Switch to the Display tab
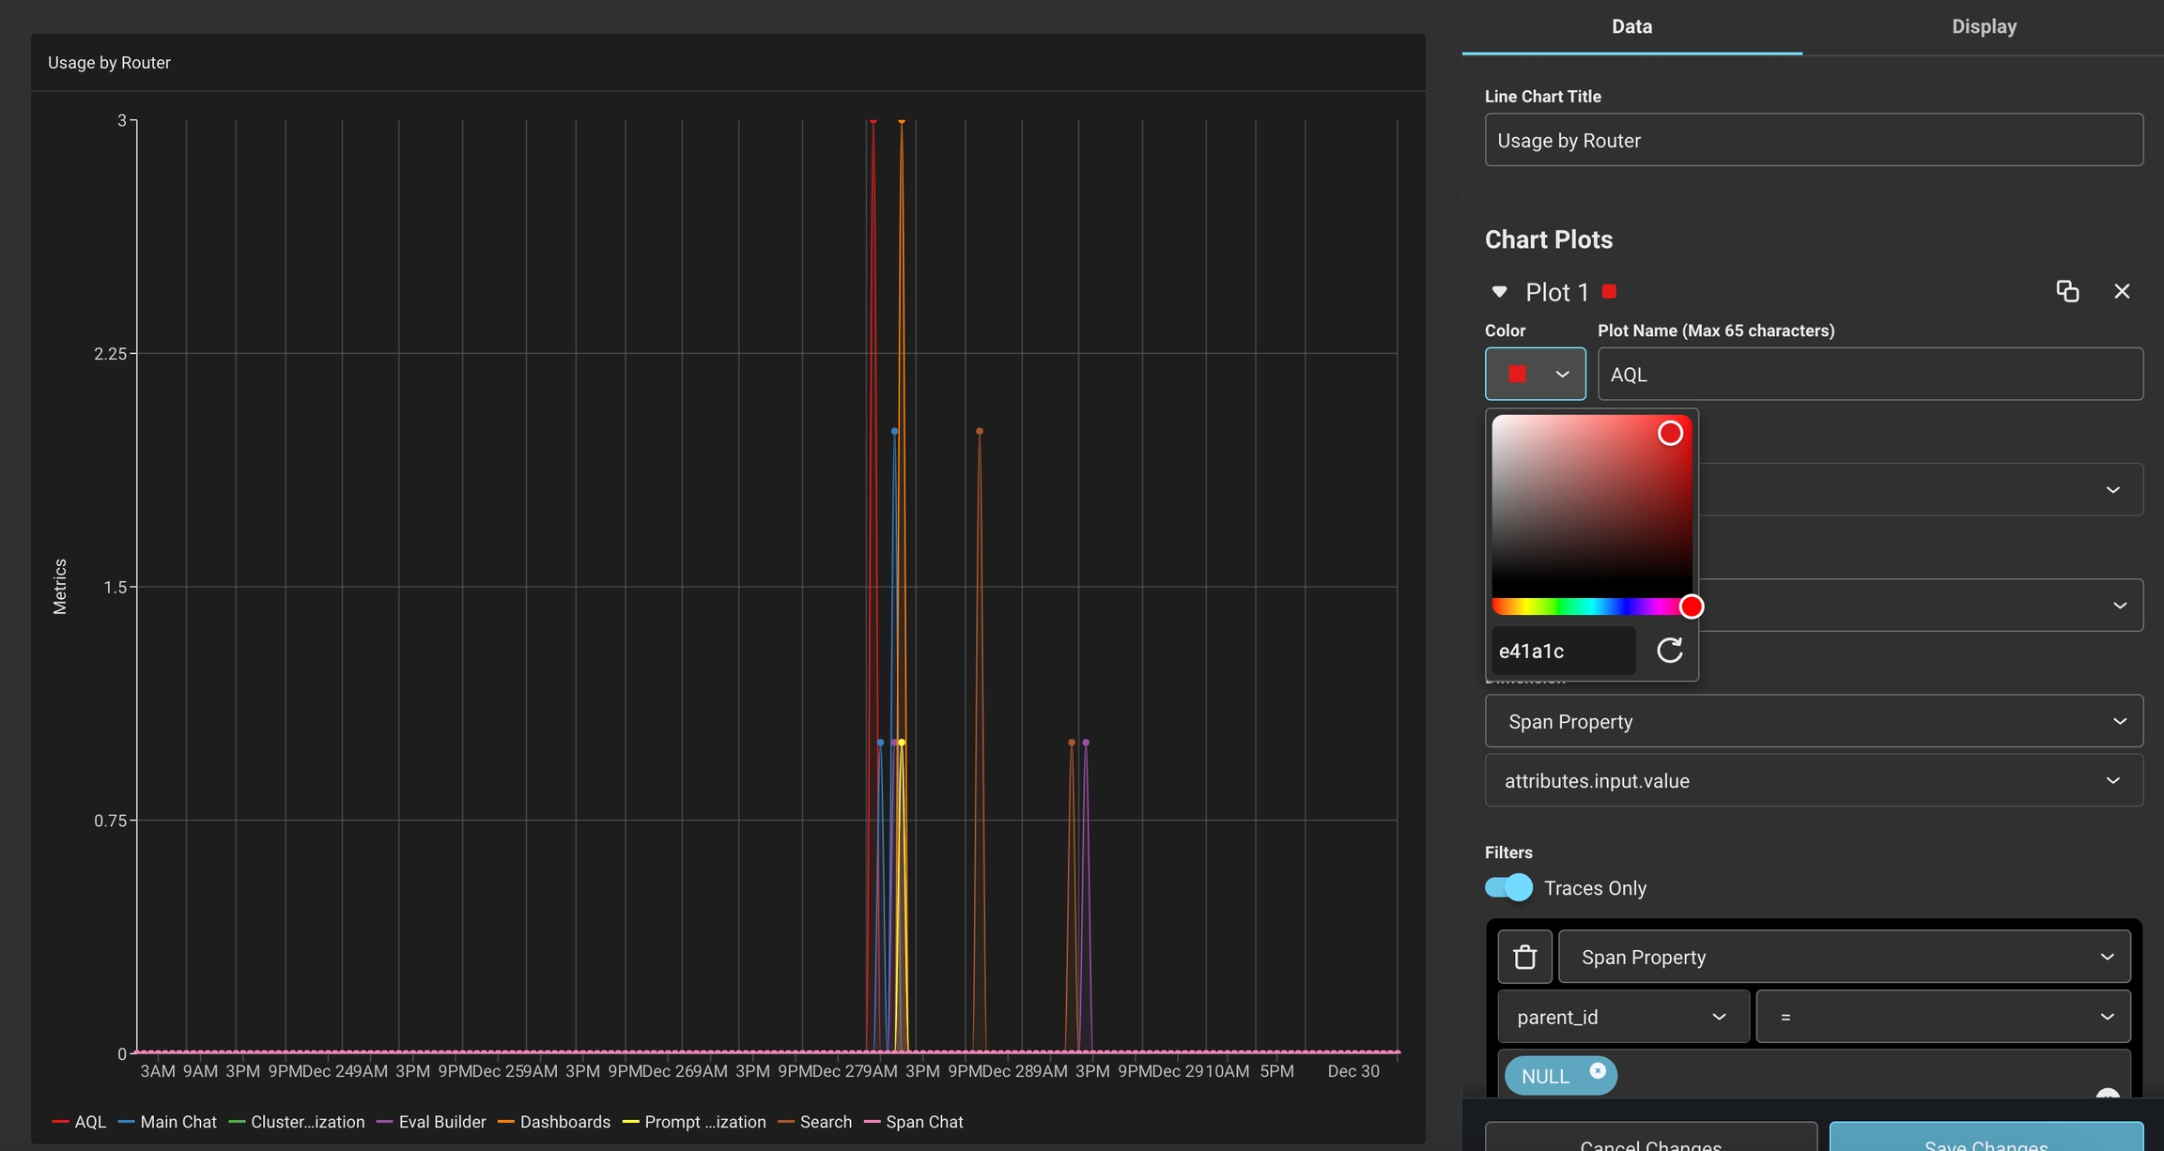Image resolution: width=2164 pixels, height=1151 pixels. [x=1983, y=26]
